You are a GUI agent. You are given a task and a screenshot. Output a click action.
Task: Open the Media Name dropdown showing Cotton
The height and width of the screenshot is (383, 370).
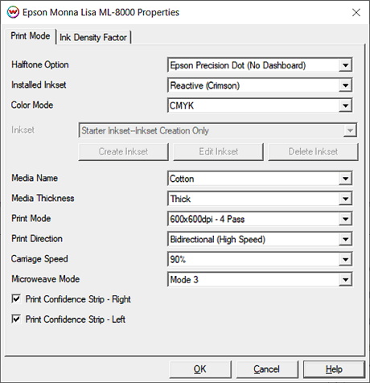(x=260, y=179)
